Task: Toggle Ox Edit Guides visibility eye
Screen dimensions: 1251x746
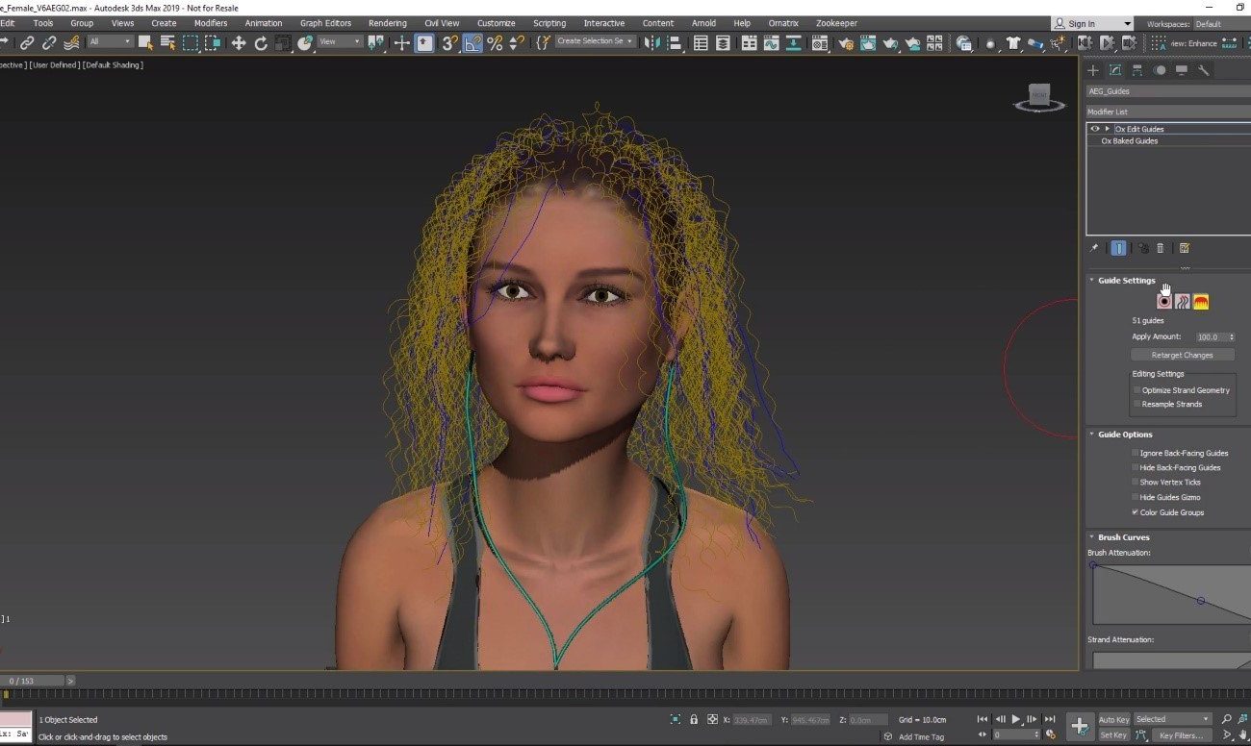Action: point(1095,129)
